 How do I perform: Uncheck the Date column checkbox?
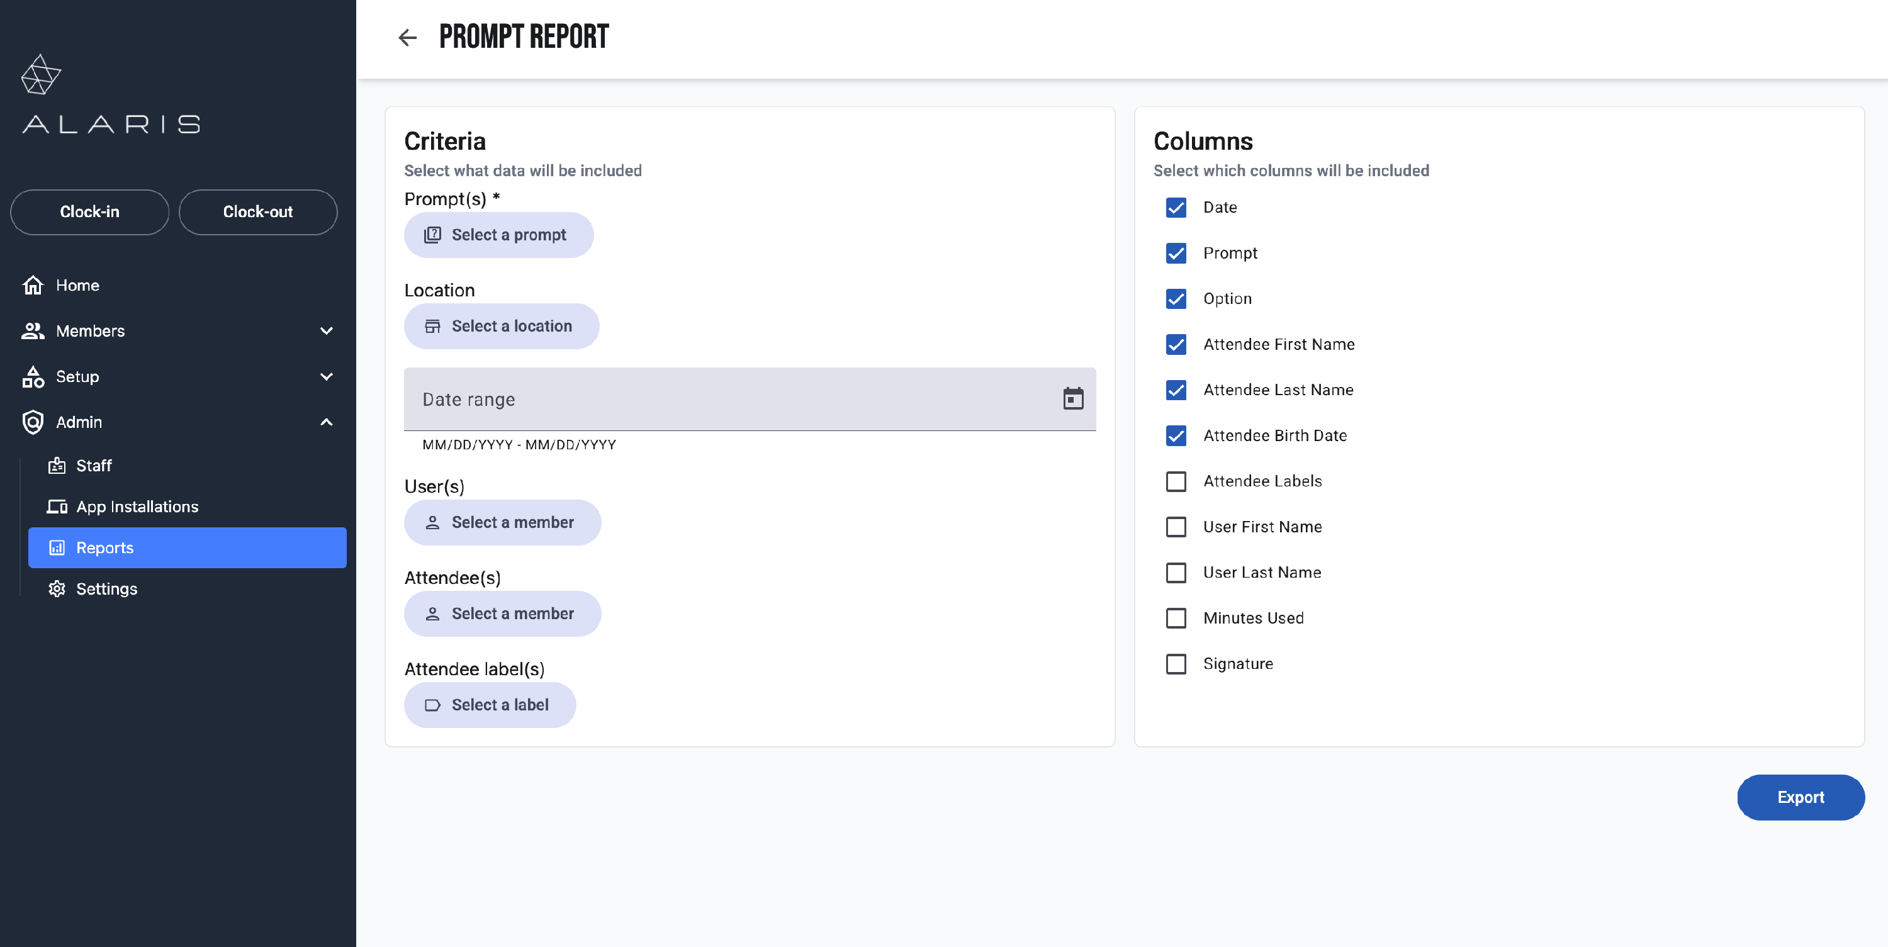pos(1176,208)
